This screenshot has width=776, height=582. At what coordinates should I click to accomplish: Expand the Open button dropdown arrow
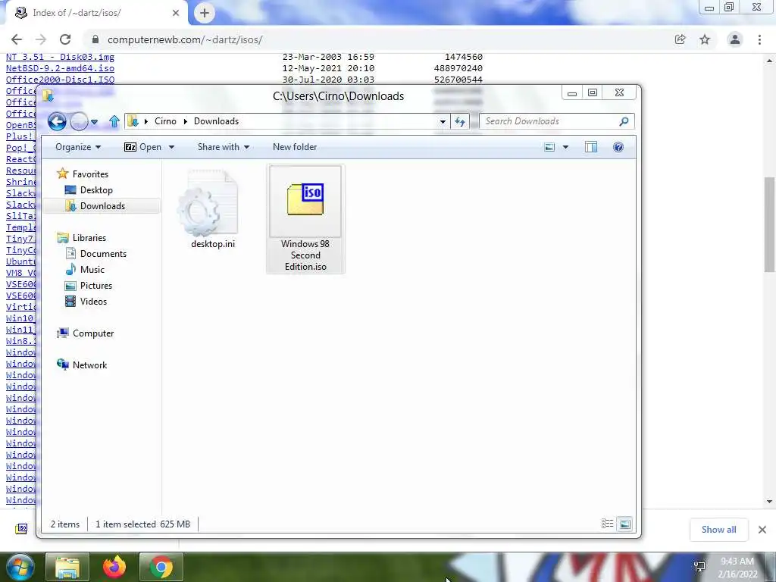[172, 147]
